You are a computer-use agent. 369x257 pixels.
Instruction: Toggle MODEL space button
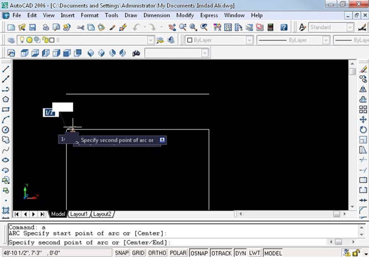pyautogui.click(x=273, y=253)
